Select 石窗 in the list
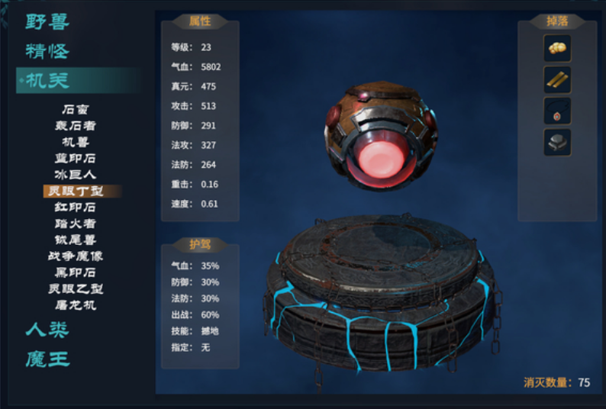The height and width of the screenshot is (409, 606). [x=76, y=109]
